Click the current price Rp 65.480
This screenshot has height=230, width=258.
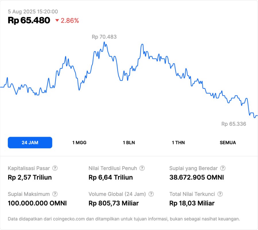(29, 20)
